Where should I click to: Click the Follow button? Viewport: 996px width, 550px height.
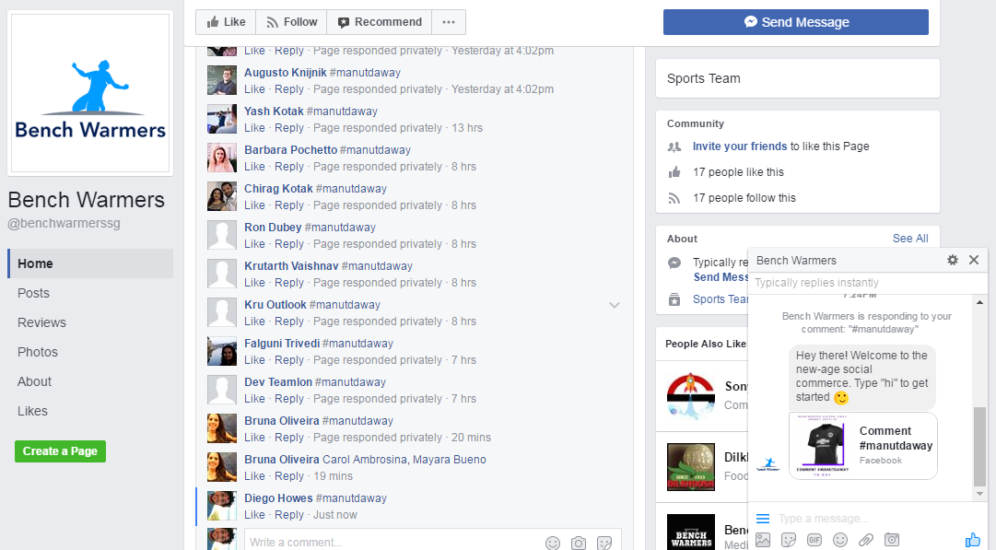coord(291,22)
